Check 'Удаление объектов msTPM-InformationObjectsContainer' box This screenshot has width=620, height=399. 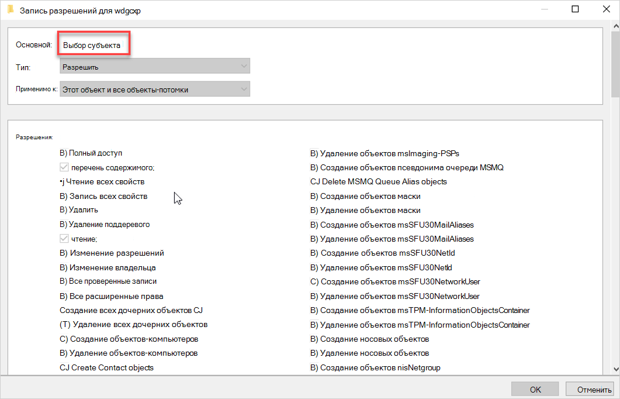point(314,325)
